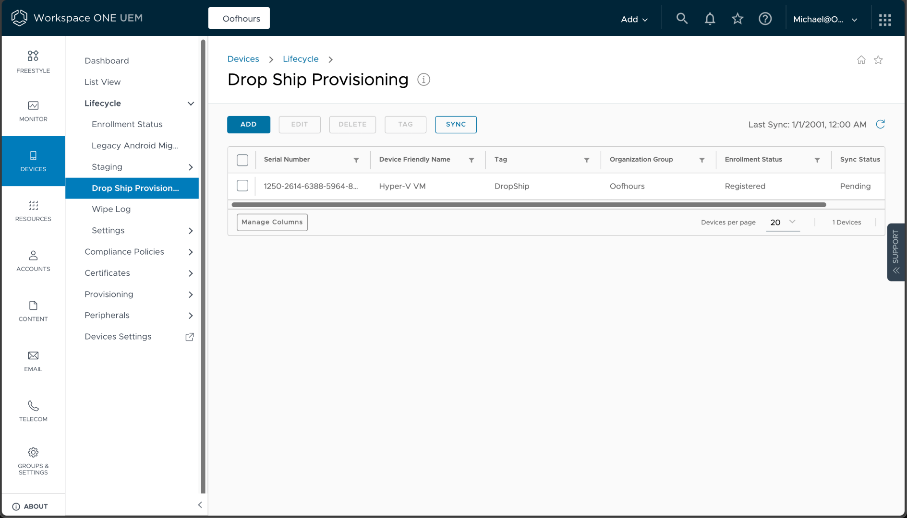The width and height of the screenshot is (907, 518).
Task: Expand the Staging submenu
Action: point(191,167)
